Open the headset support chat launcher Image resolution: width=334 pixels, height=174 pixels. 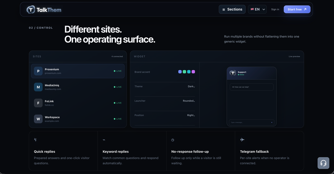point(323,163)
